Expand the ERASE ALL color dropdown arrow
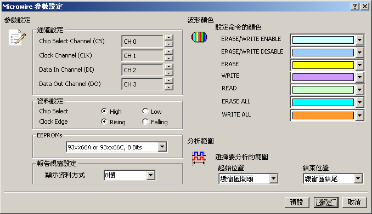The image size is (372, 214). pos(360,102)
